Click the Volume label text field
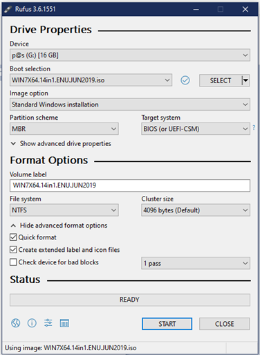Image resolution: width=260 pixels, height=355 pixels. [x=130, y=185]
